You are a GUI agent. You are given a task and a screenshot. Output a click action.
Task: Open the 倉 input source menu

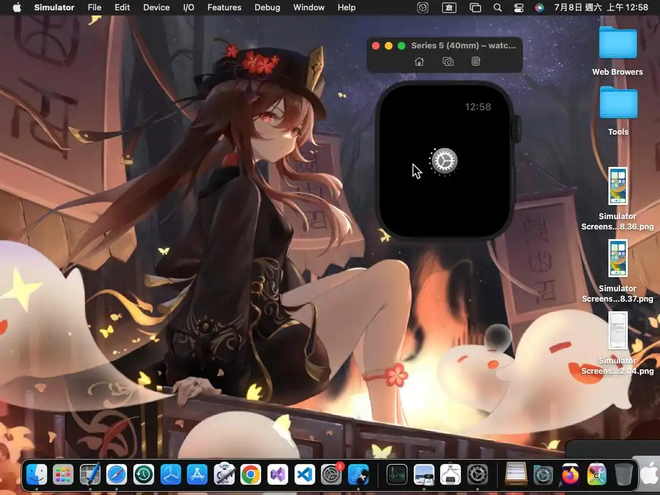tap(449, 8)
